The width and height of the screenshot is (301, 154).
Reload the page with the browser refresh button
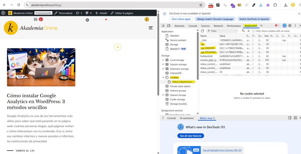(19, 5)
